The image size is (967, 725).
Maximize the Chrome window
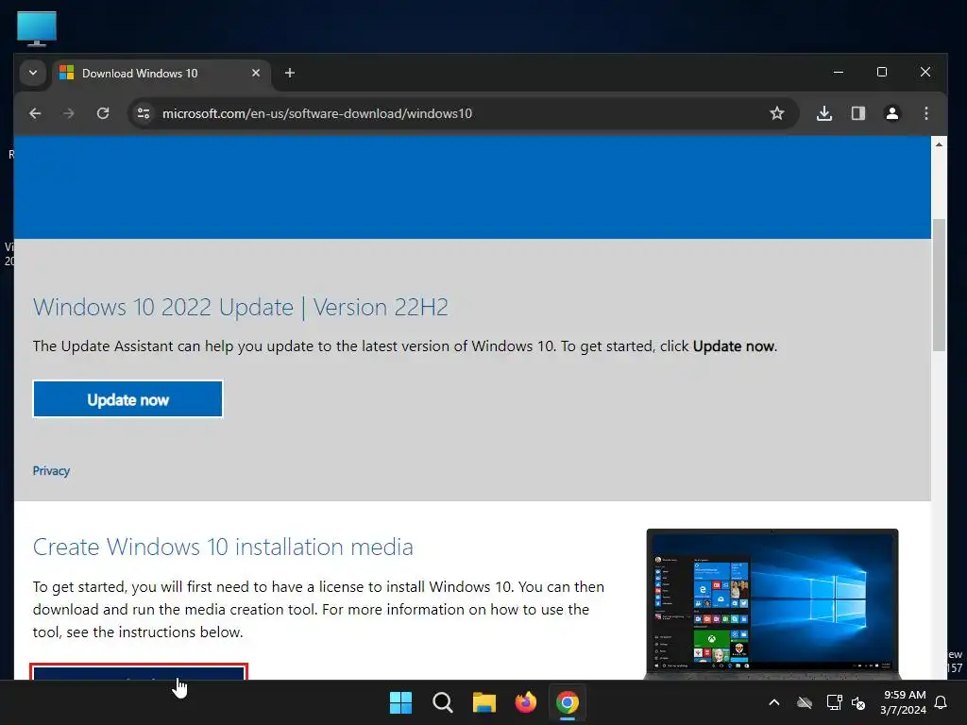(x=882, y=72)
